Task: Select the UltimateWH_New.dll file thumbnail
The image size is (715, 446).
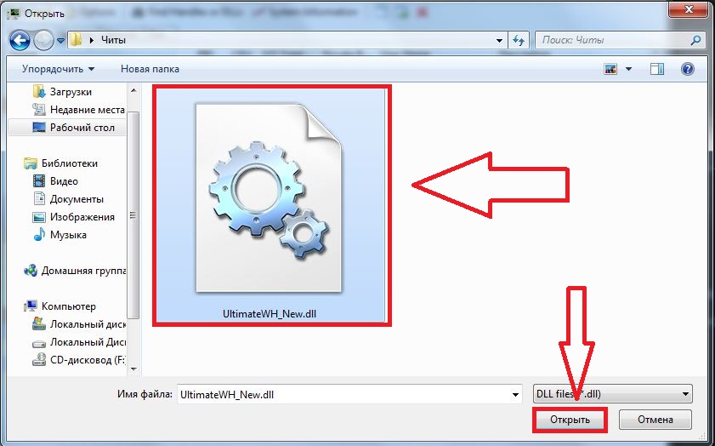Action: [x=271, y=204]
